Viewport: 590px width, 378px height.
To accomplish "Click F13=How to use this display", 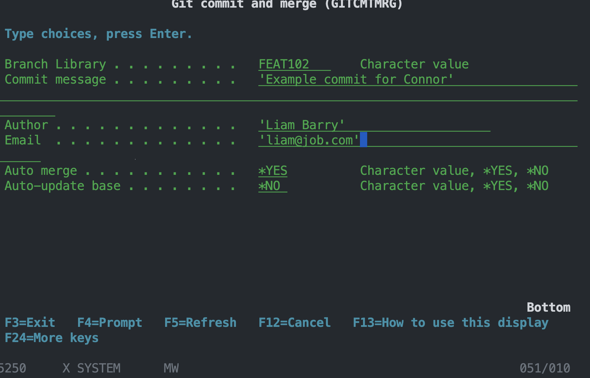I will pos(450,322).
